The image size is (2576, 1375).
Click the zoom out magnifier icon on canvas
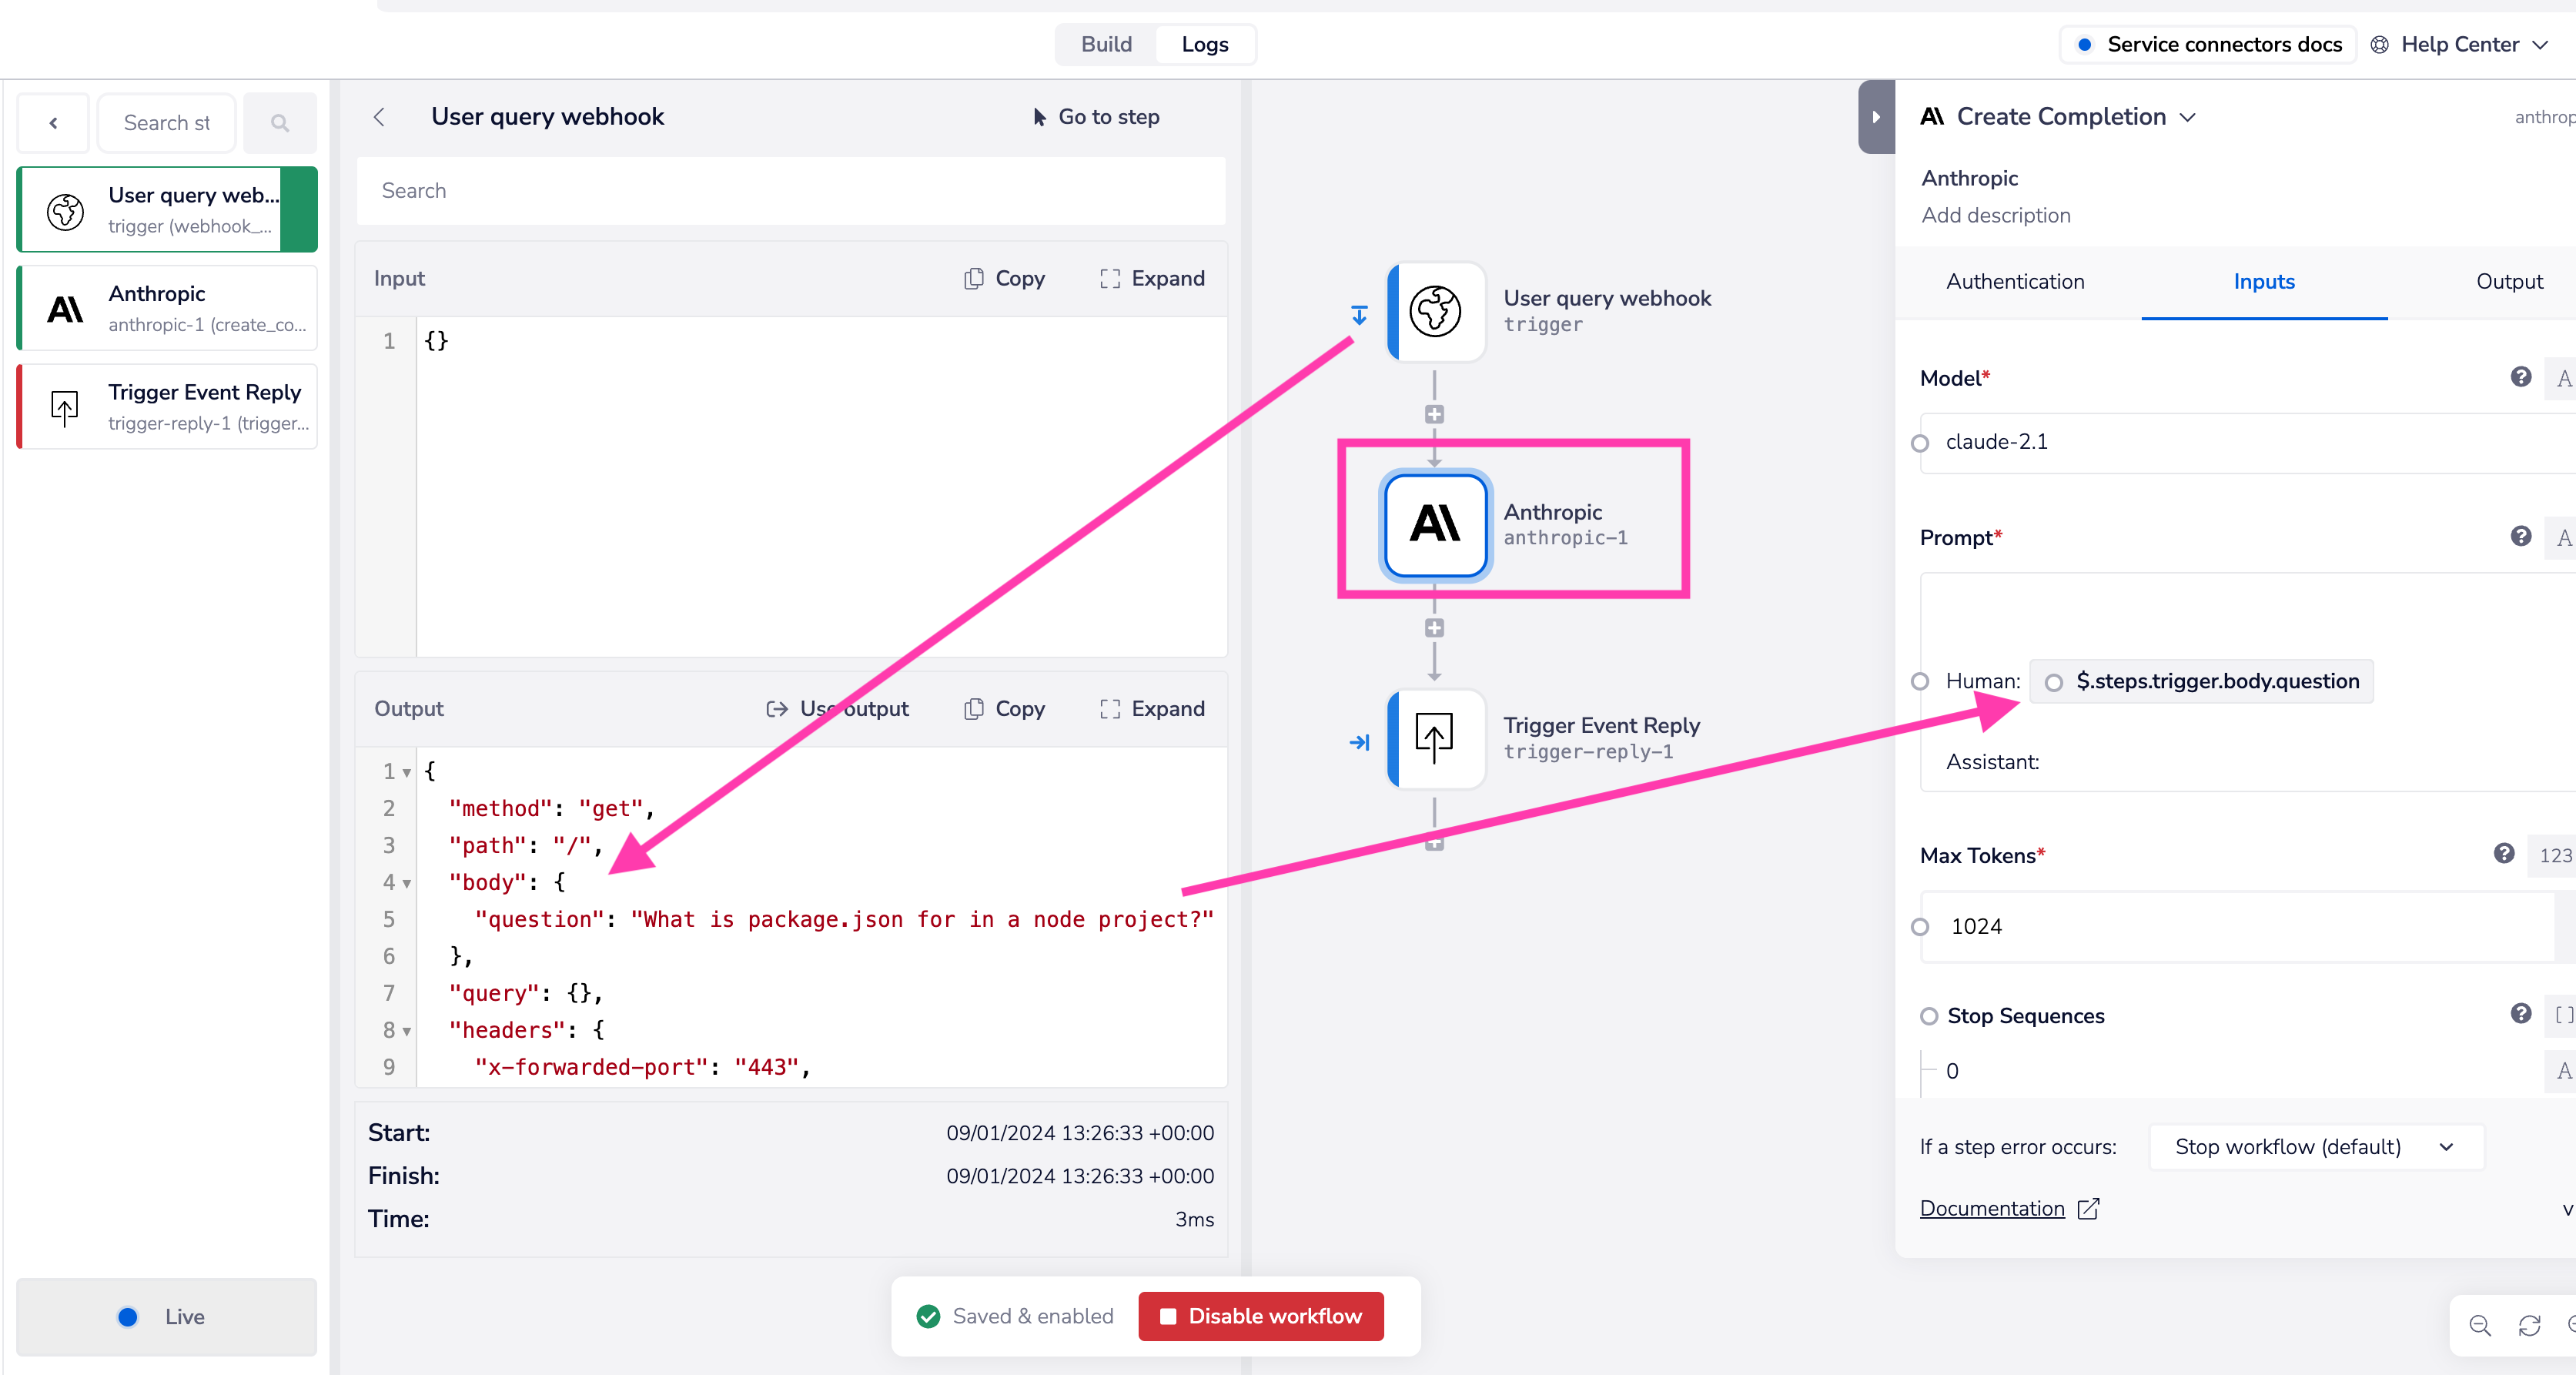tap(2479, 1325)
